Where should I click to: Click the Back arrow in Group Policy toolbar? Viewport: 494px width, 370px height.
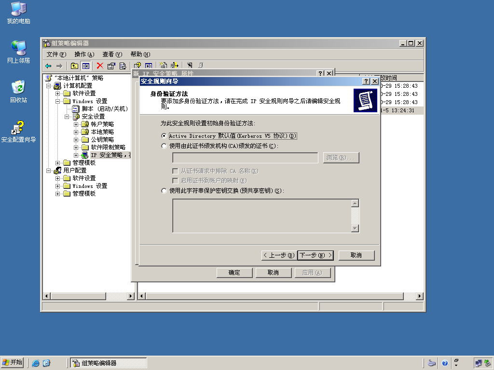pyautogui.click(x=48, y=66)
